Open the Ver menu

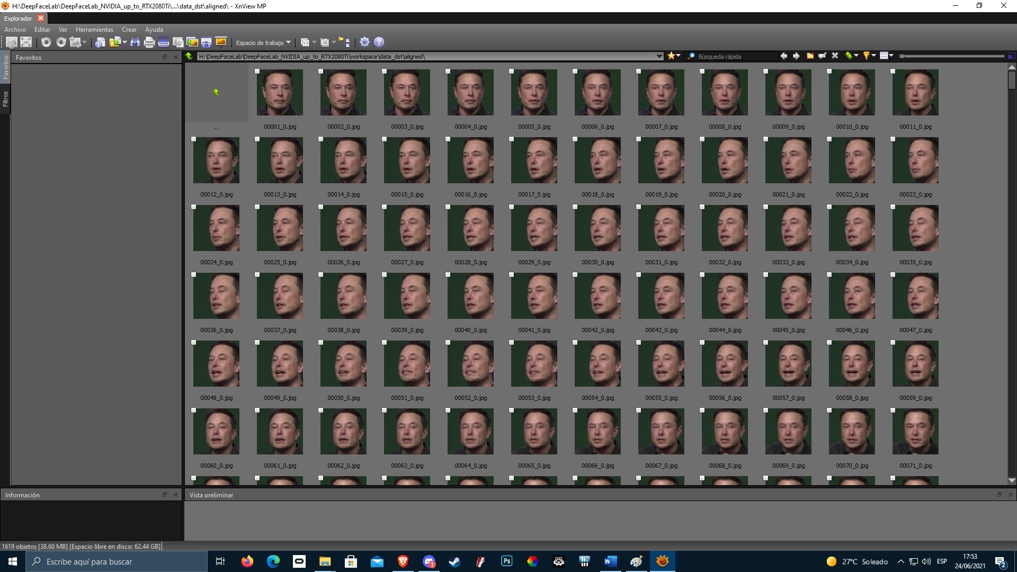(63, 30)
